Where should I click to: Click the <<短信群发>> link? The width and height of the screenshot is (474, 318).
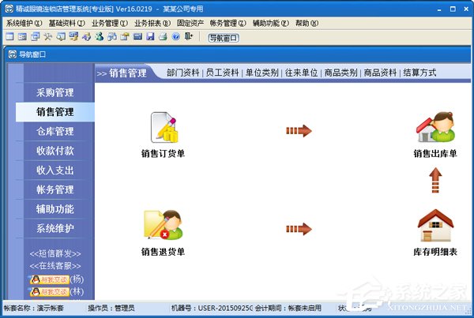click(x=55, y=253)
